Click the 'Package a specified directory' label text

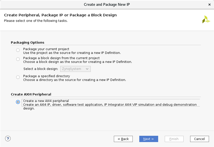47,76
